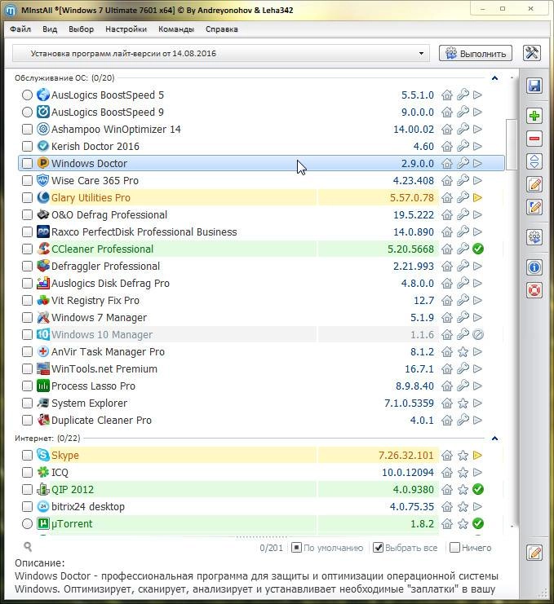Click star icon for AnVir Task Manager Pro
This screenshot has height=604, width=554.
(x=463, y=351)
